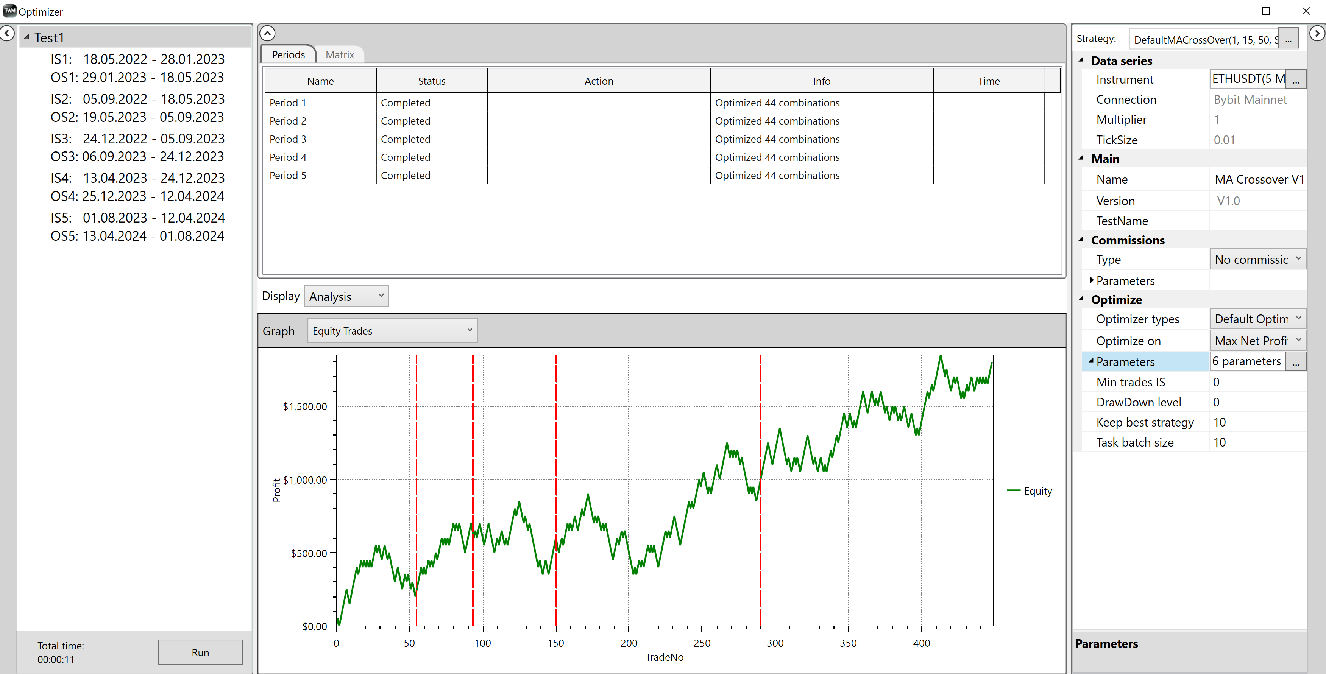Image resolution: width=1326 pixels, height=674 pixels.
Task: Edit the Keep best strategy value
Action: [1258, 422]
